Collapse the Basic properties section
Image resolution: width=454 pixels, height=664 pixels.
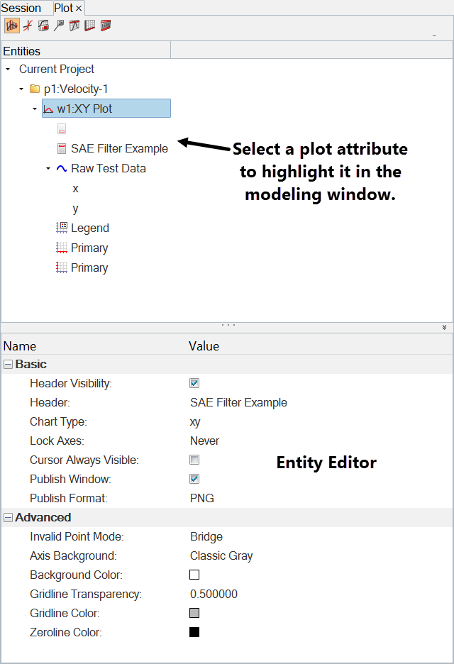coord(9,364)
